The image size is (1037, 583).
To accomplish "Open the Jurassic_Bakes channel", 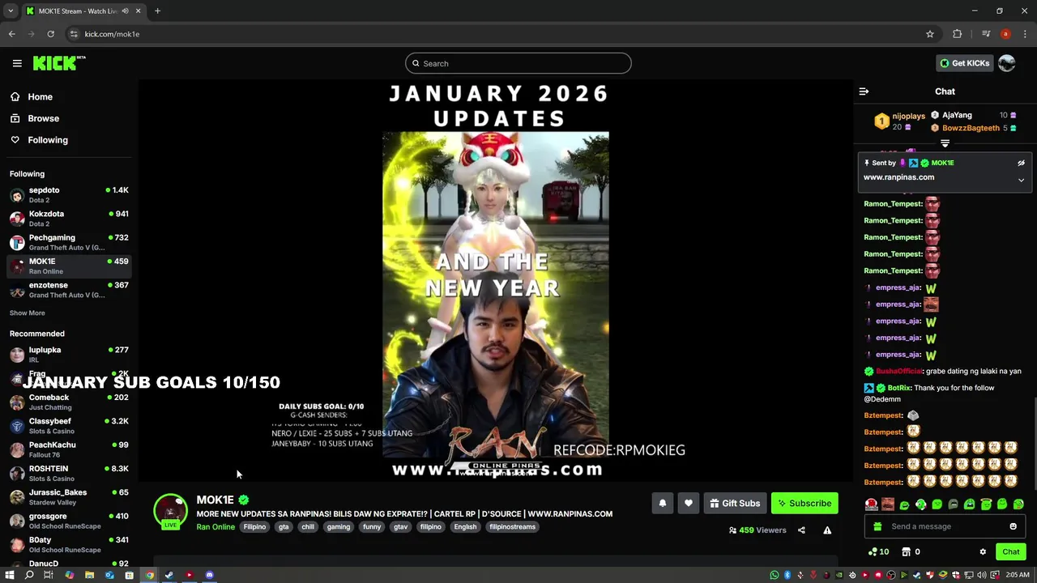I will point(69,496).
